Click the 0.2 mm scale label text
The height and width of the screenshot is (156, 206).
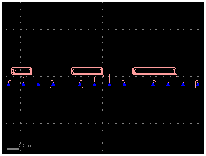[24, 145]
